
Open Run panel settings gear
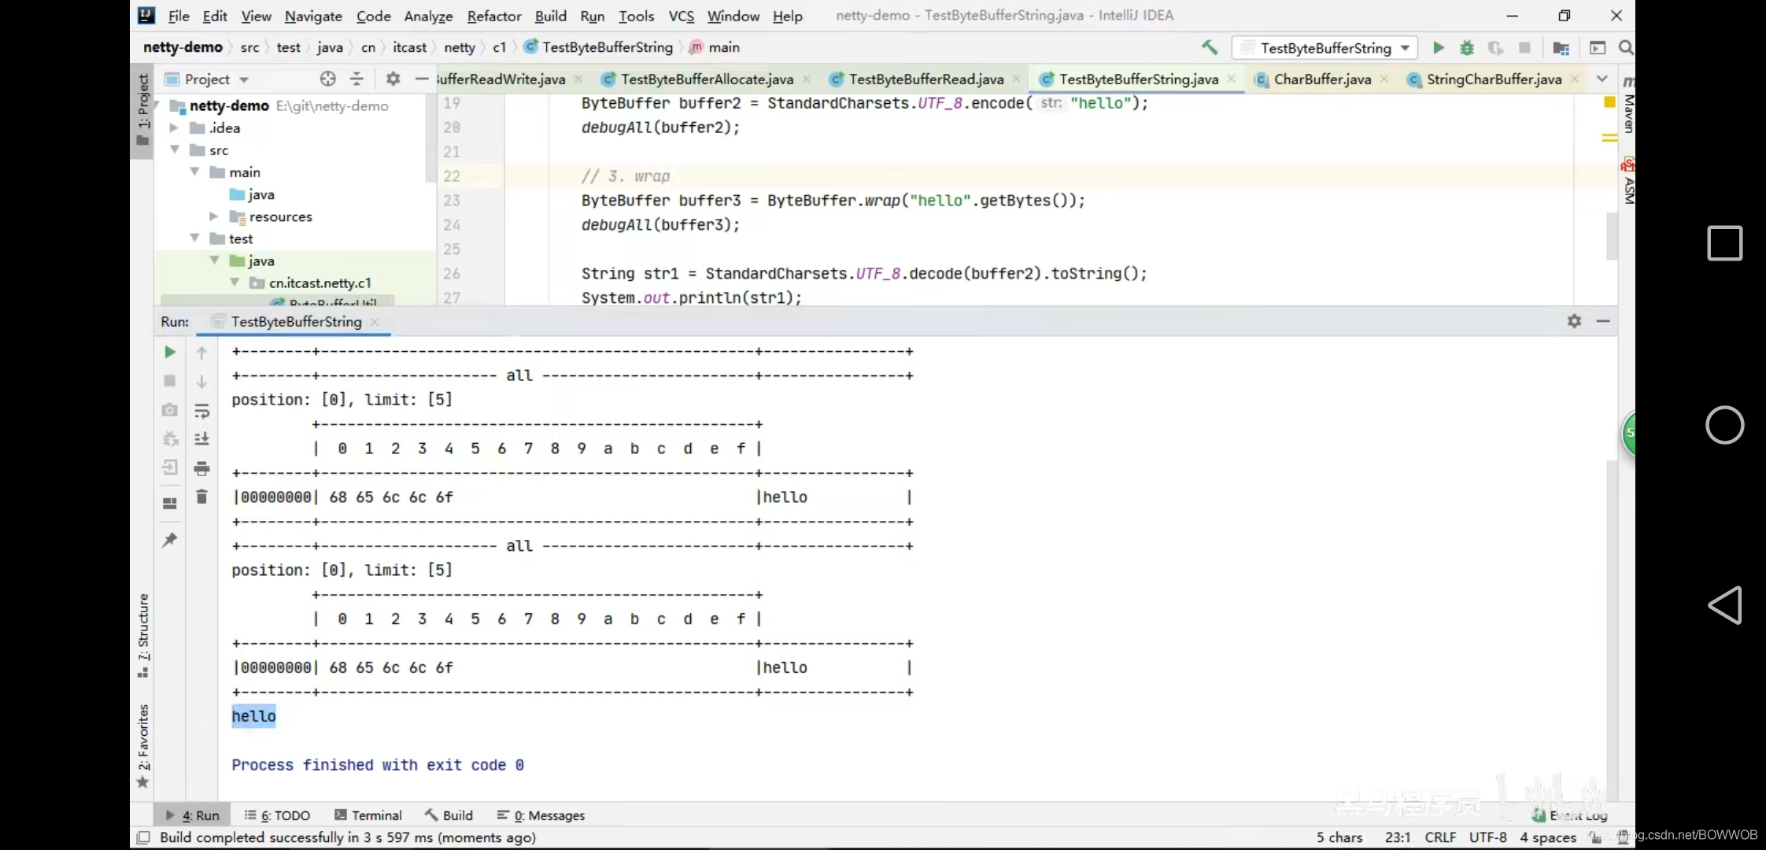pyautogui.click(x=1574, y=321)
